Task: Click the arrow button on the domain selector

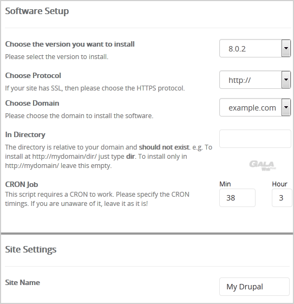Action: 286,107
